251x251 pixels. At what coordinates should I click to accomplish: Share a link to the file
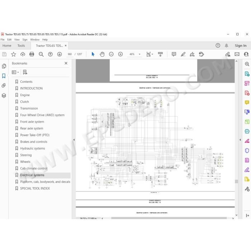click(x=228, y=54)
